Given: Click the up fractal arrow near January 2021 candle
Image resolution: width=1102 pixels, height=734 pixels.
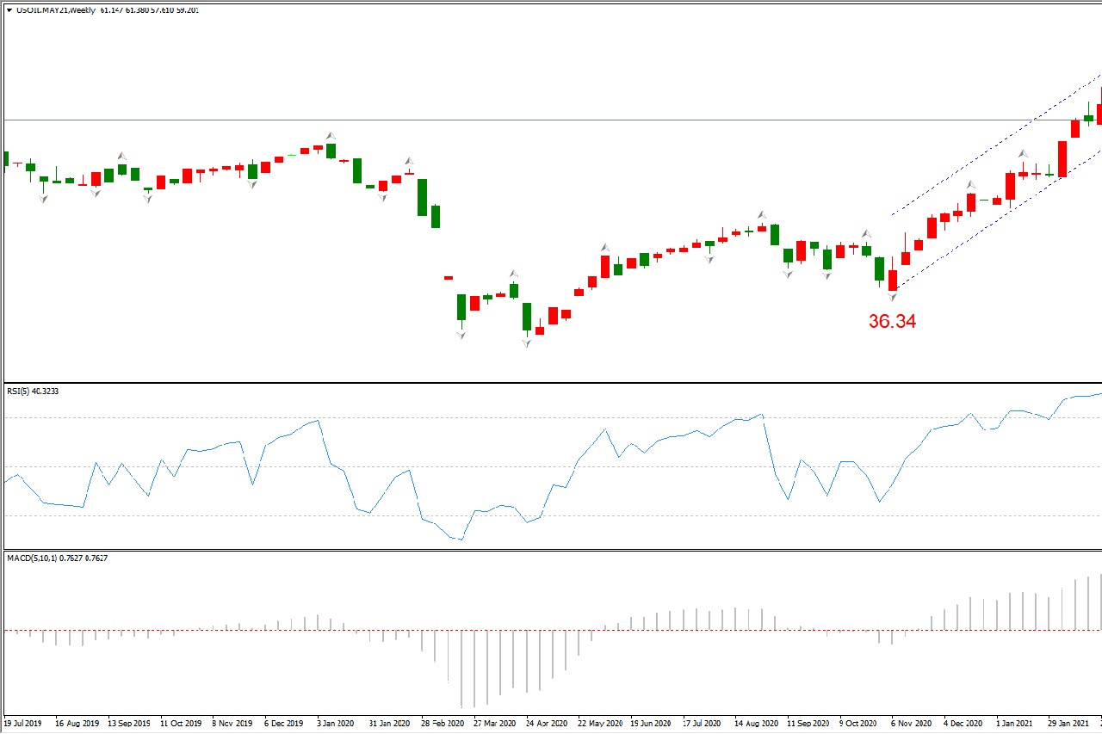Looking at the screenshot, I should click(x=1023, y=154).
